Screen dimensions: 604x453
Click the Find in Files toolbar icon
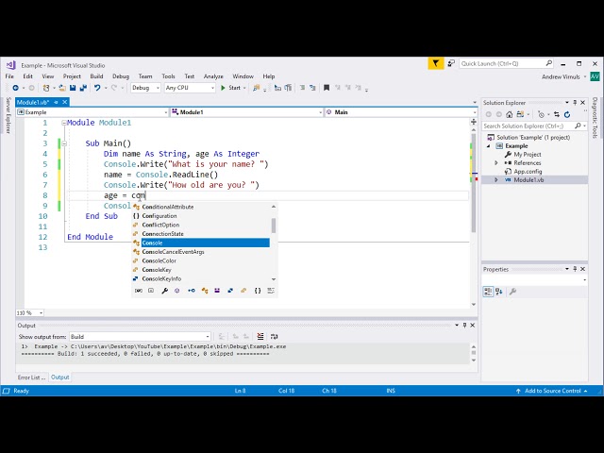pos(256,88)
